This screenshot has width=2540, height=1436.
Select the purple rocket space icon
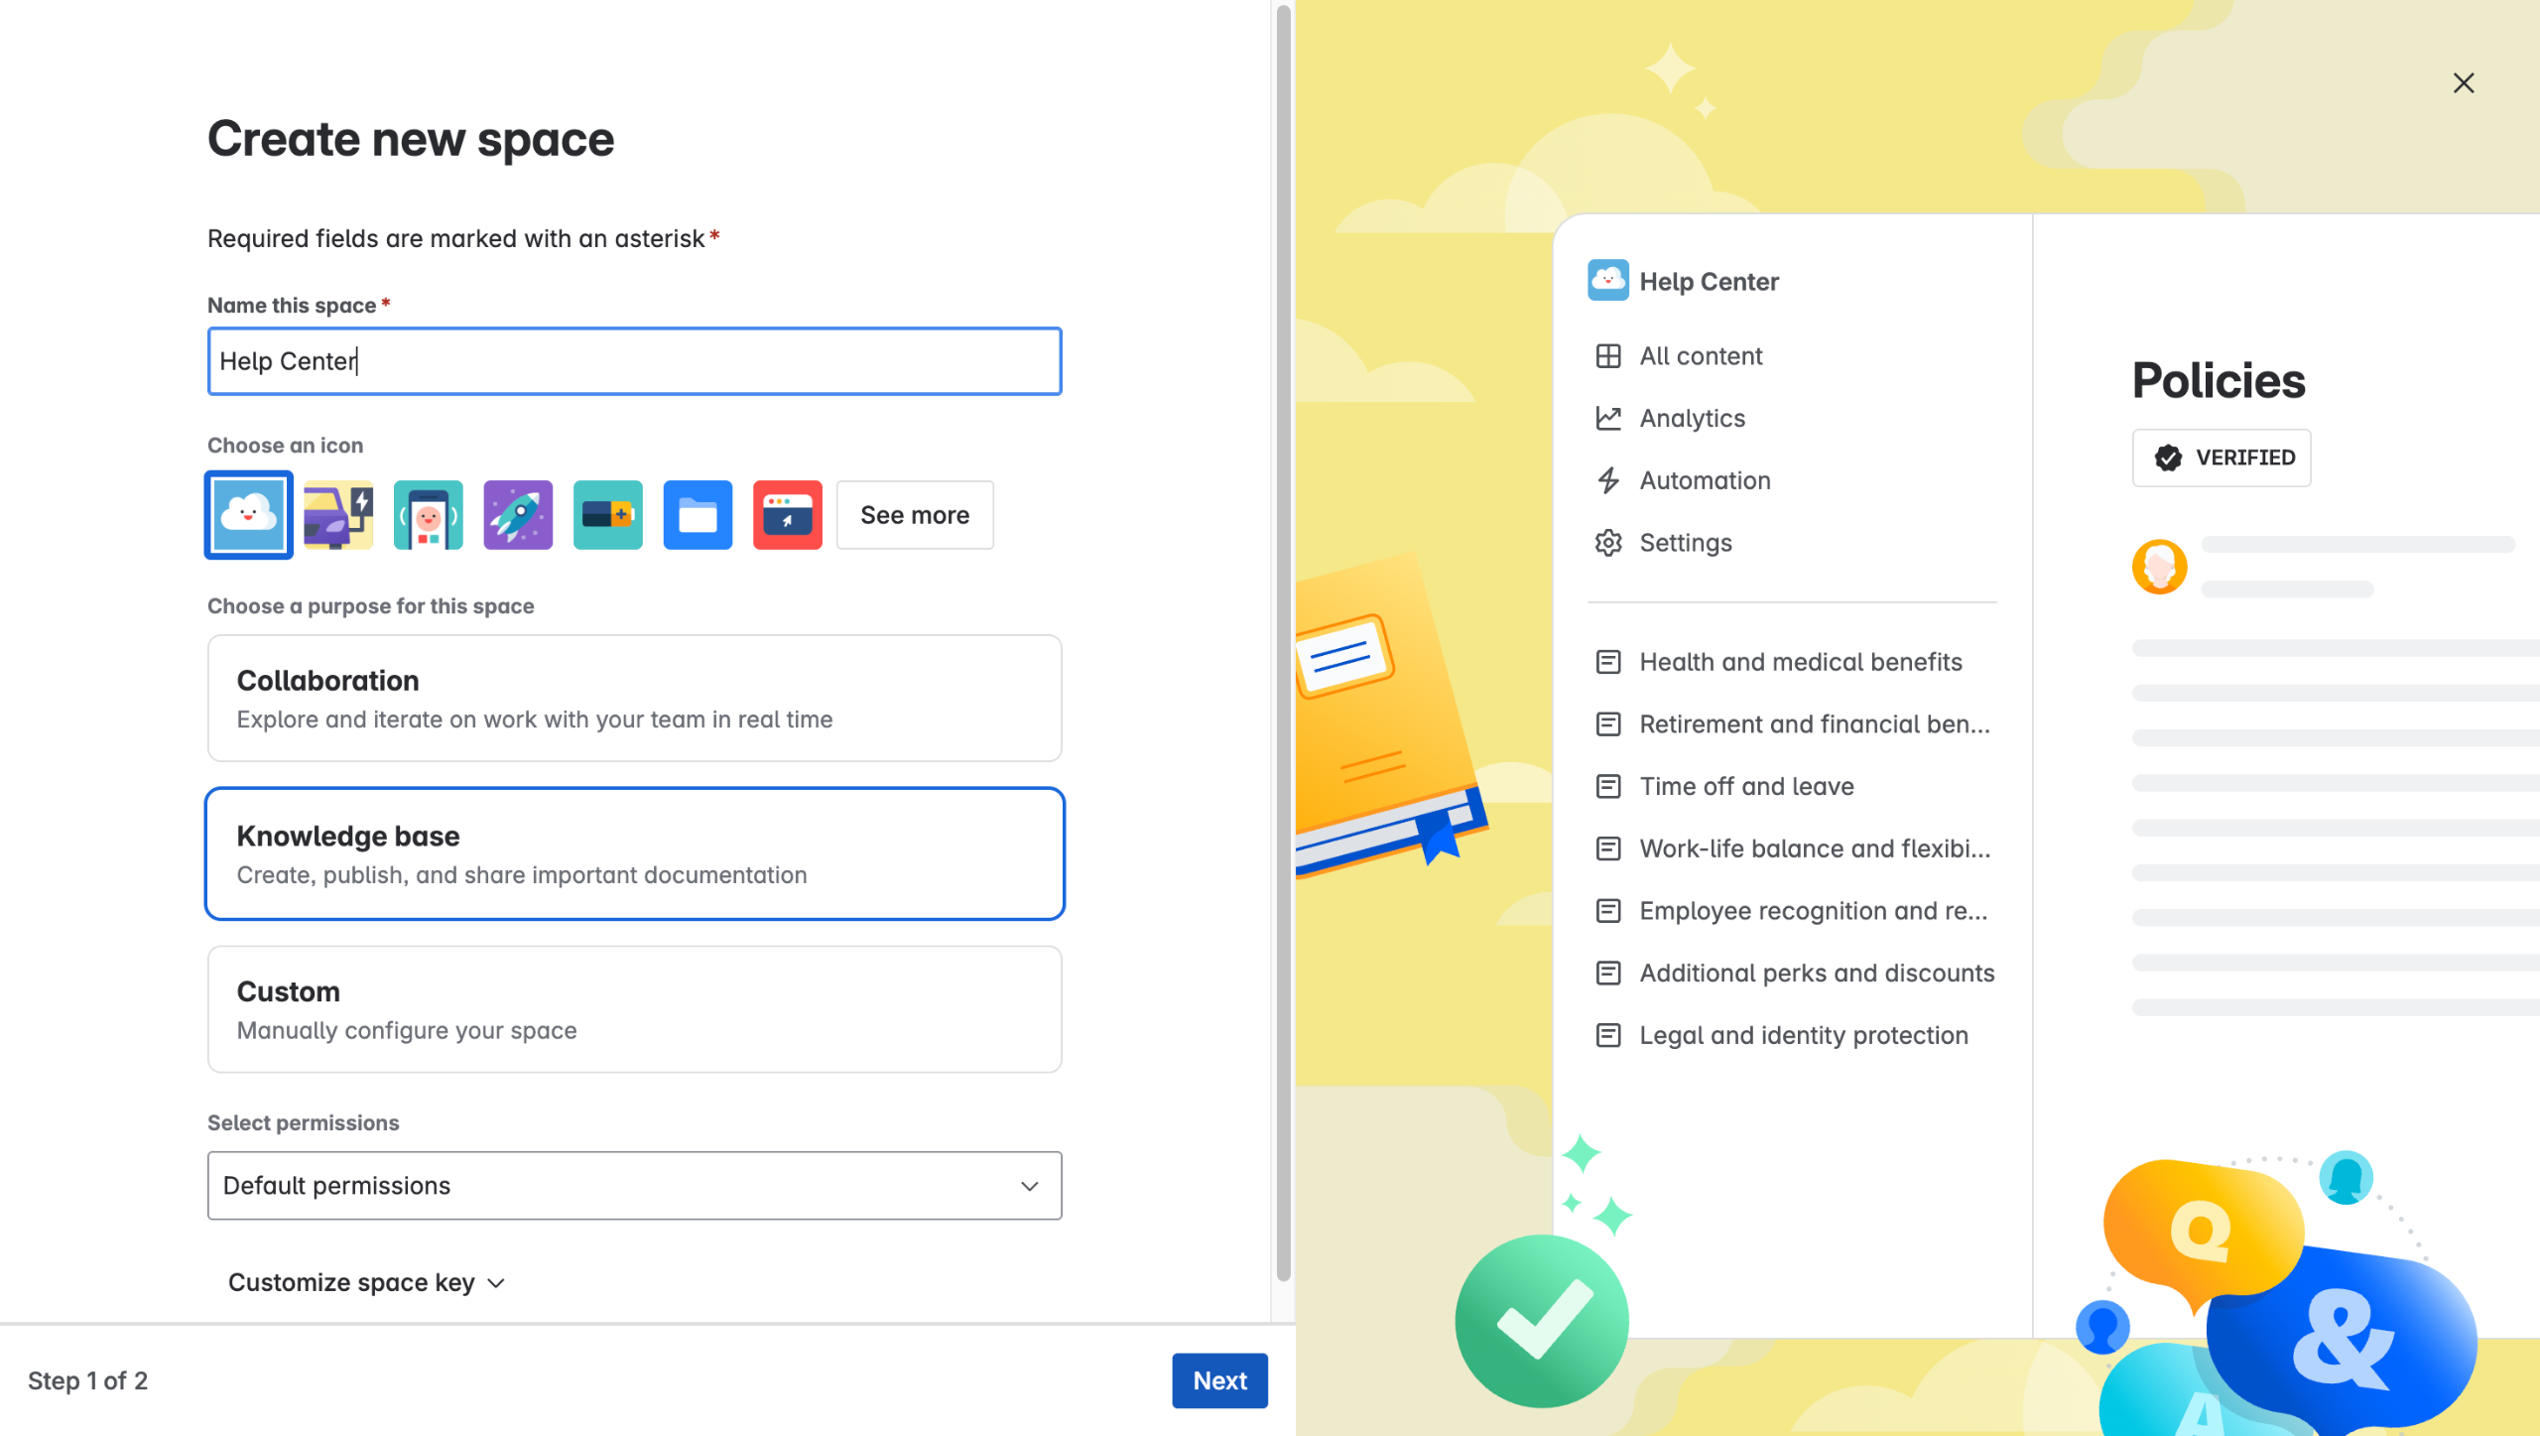[518, 515]
